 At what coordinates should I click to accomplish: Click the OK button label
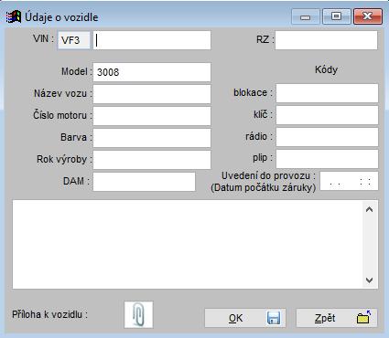[235, 318]
